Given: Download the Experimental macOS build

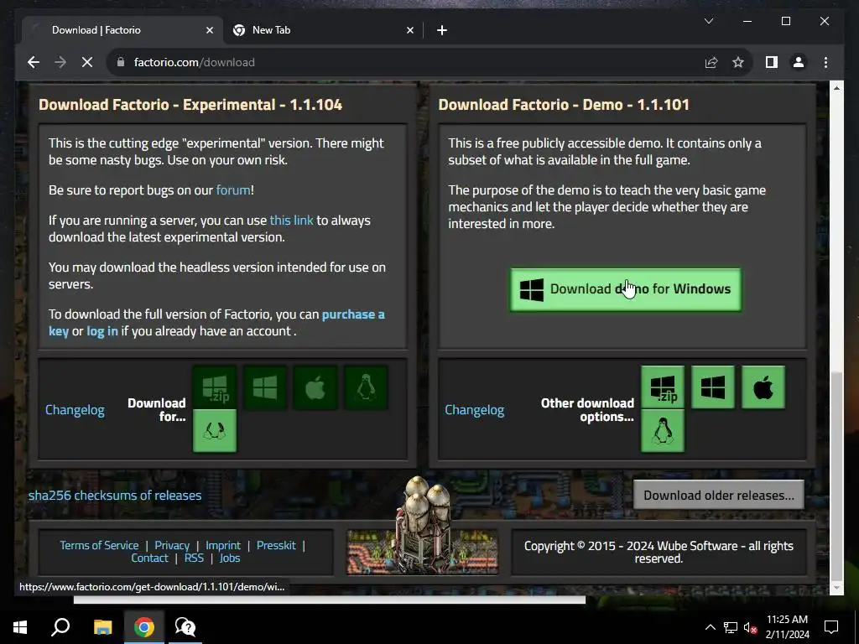Looking at the screenshot, I should [x=315, y=387].
